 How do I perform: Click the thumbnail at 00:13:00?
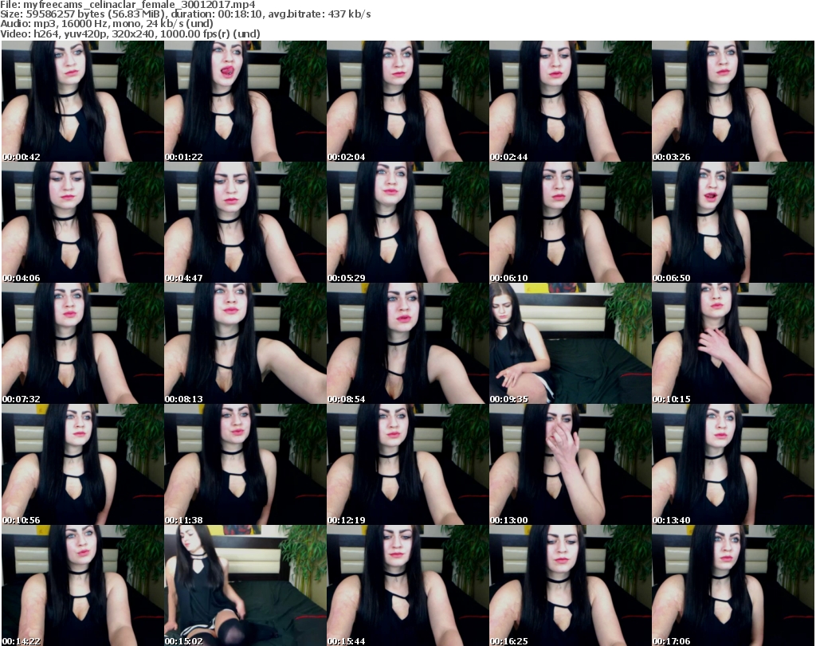pos(570,464)
